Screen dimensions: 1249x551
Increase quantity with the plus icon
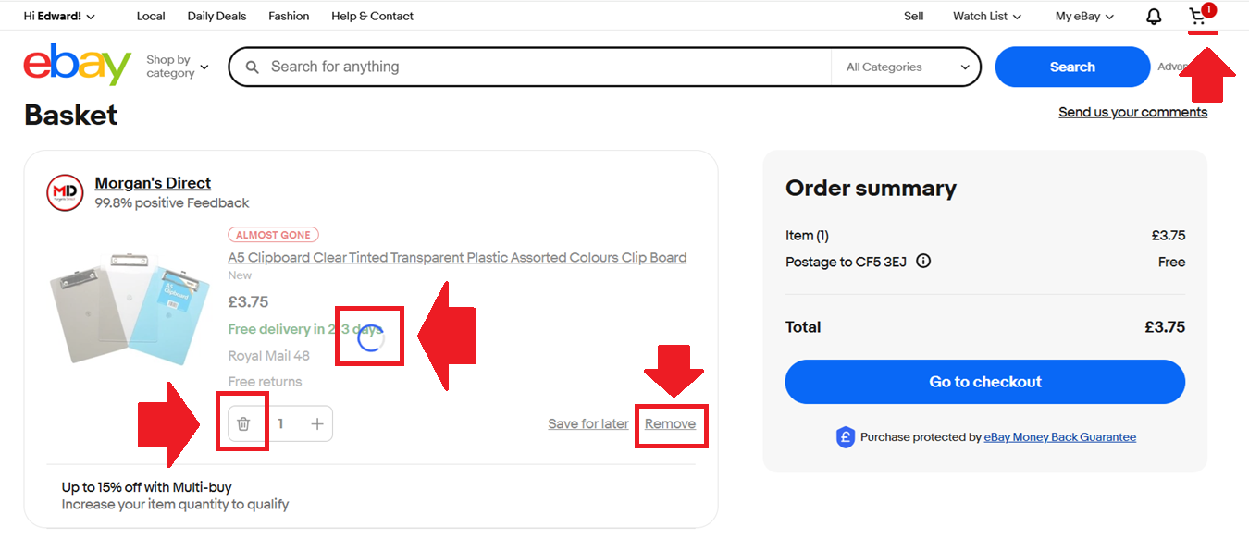tap(317, 423)
